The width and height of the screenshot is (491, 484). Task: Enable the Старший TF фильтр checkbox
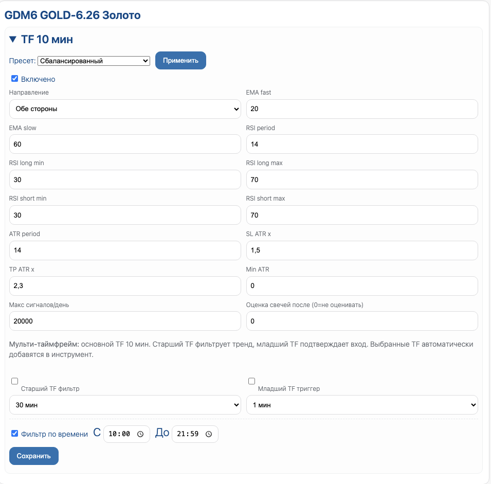15,381
